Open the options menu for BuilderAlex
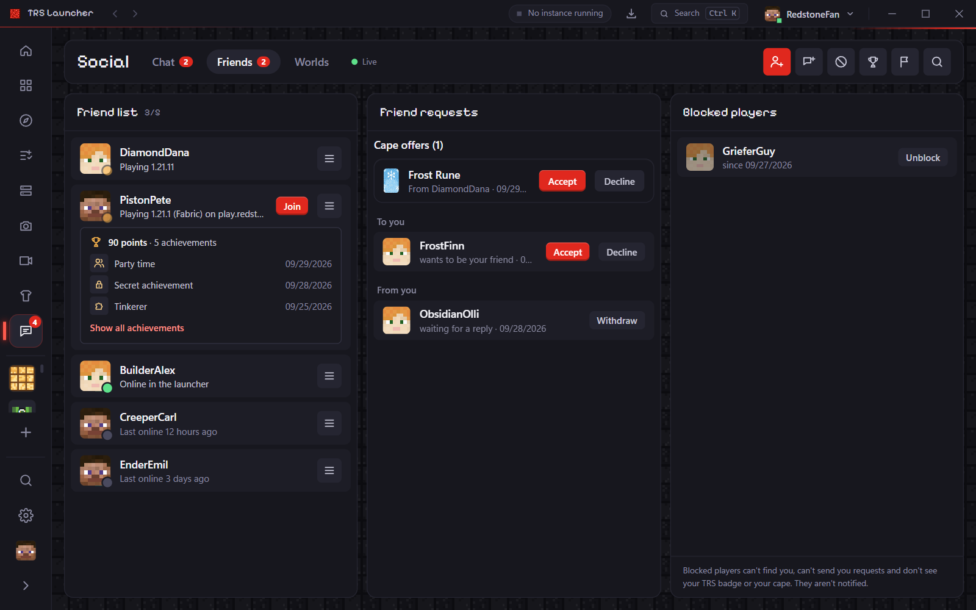 click(x=329, y=376)
